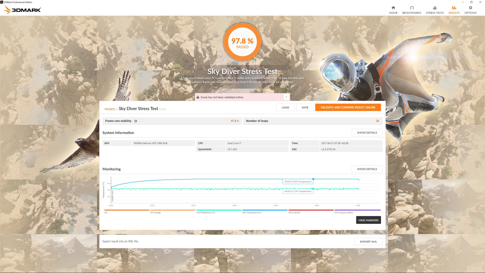Select the Results bar chart icon
This screenshot has width=485, height=273.
(454, 8)
